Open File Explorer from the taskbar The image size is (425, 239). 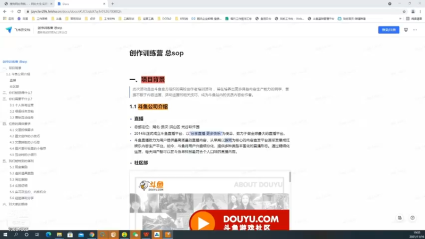pos(59,235)
